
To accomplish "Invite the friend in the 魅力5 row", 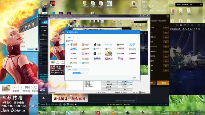I will click(x=166, y=61).
